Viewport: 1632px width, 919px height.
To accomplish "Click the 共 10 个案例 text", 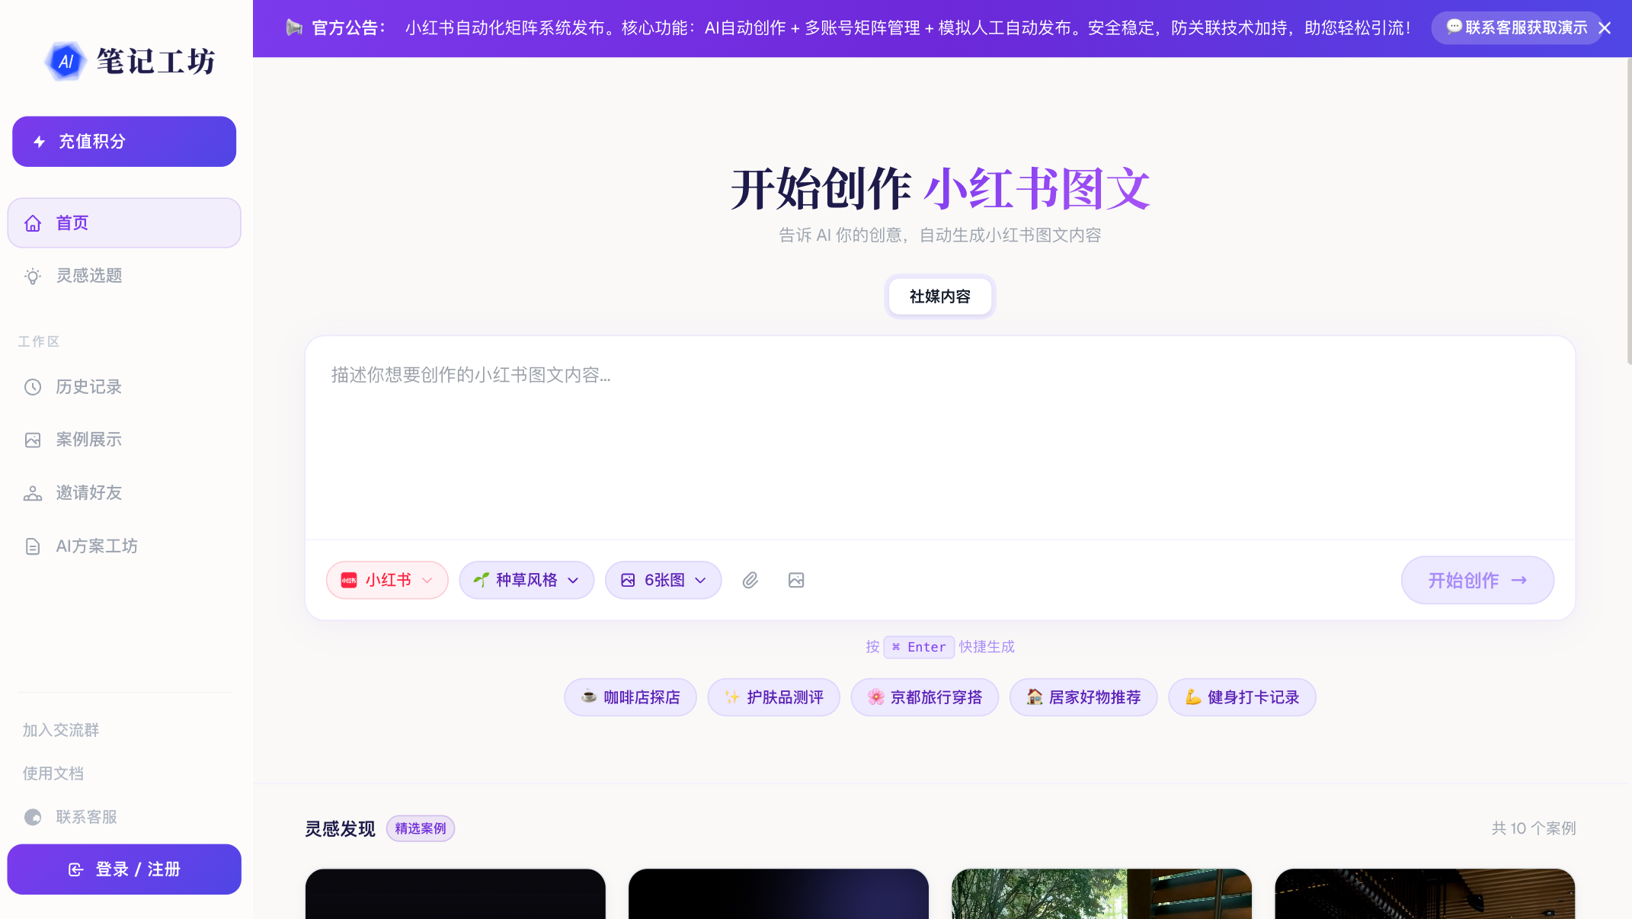I will click(x=1533, y=828).
